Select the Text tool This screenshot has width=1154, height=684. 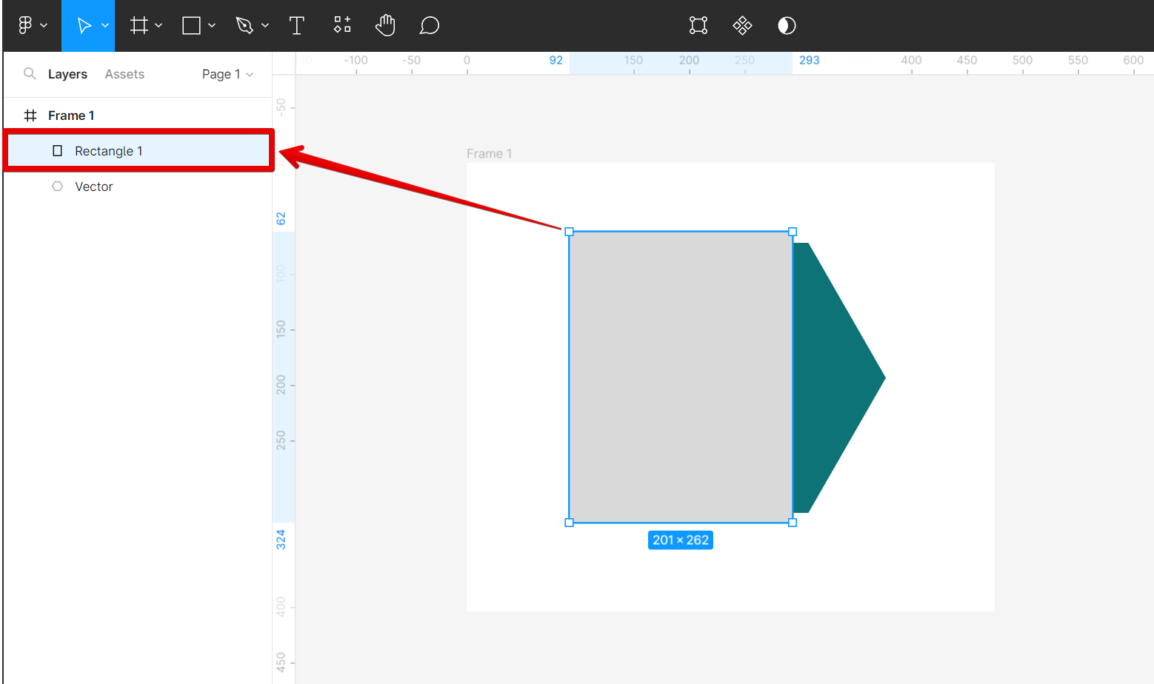[x=297, y=26]
